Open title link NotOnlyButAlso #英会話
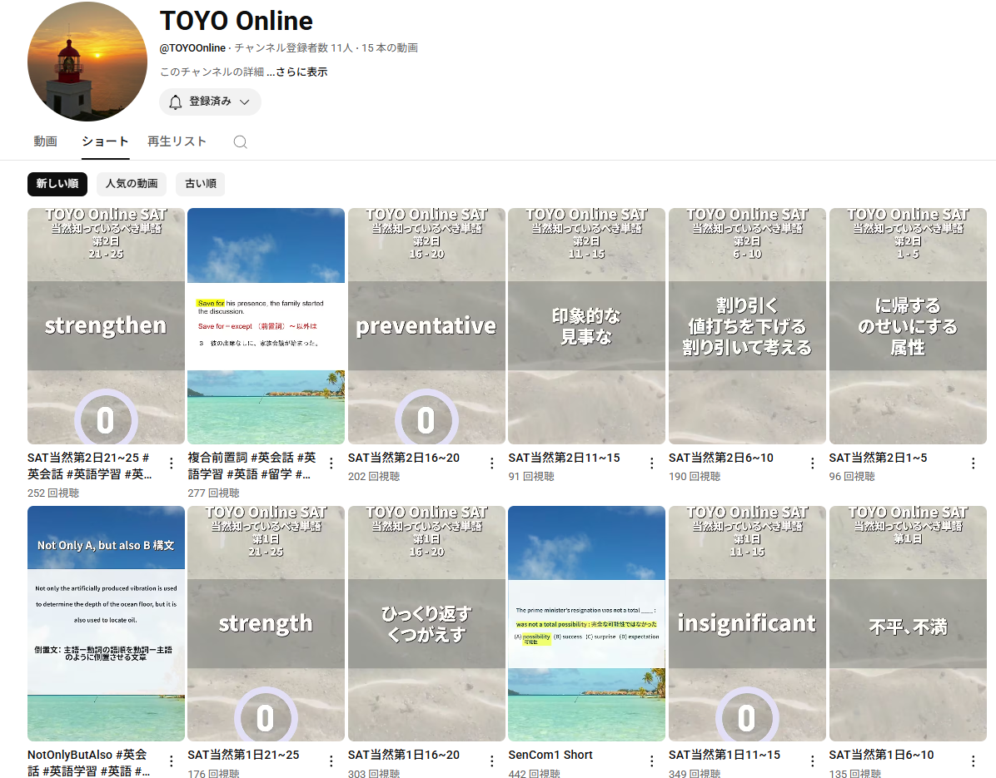The height and width of the screenshot is (778, 996). (89, 763)
